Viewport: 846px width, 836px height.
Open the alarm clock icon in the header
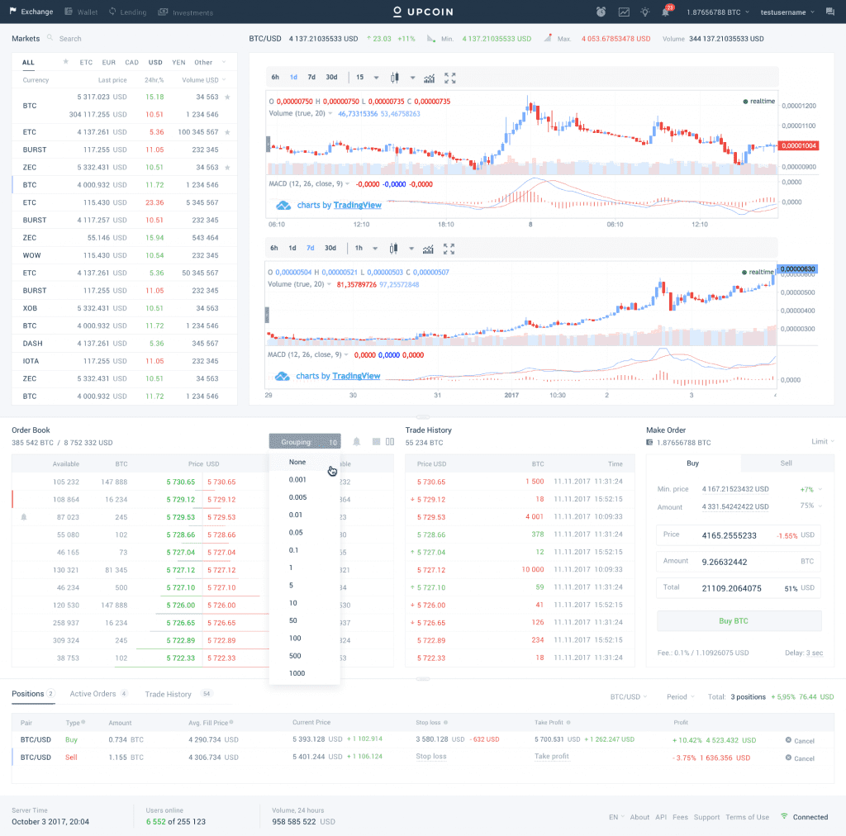point(600,10)
